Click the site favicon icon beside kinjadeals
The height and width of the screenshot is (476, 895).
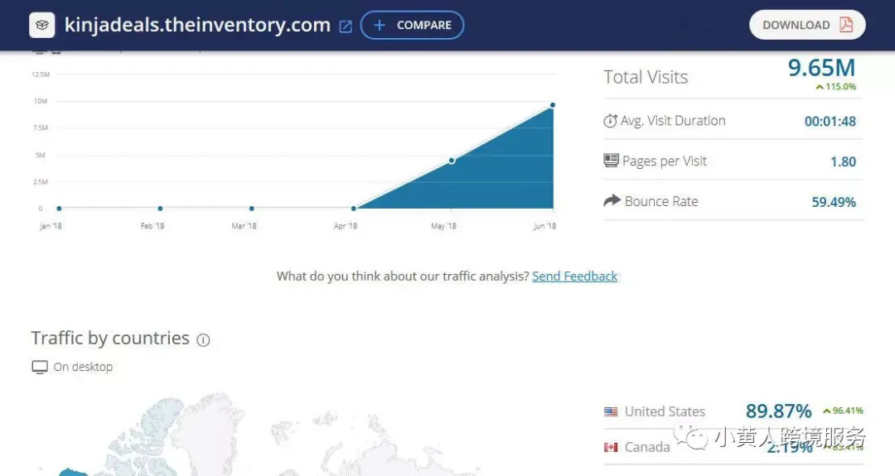42,25
